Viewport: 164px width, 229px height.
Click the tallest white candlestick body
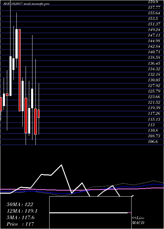10,76
